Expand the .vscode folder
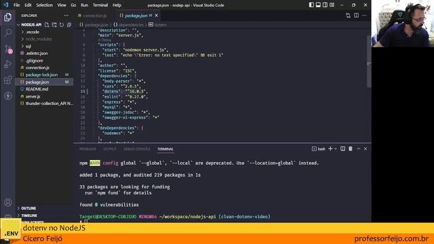The image size is (434, 244). tap(33, 32)
